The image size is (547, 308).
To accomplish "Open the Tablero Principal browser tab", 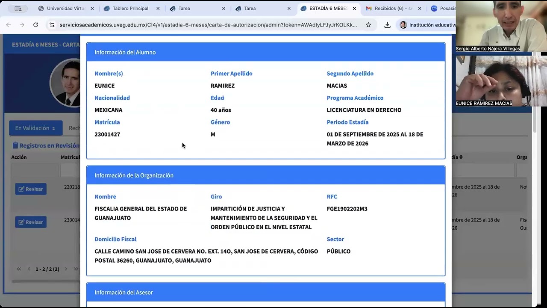I will point(130,8).
